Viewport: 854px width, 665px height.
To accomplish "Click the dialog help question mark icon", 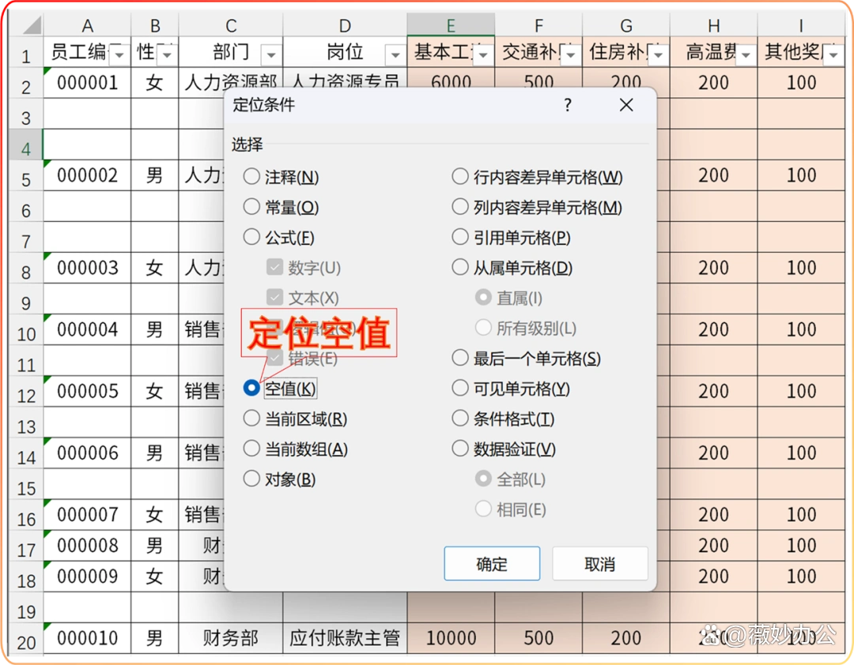I will (x=567, y=104).
